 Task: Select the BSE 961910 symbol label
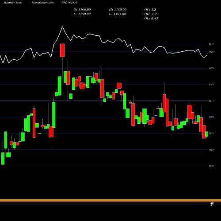click(x=69, y=3)
